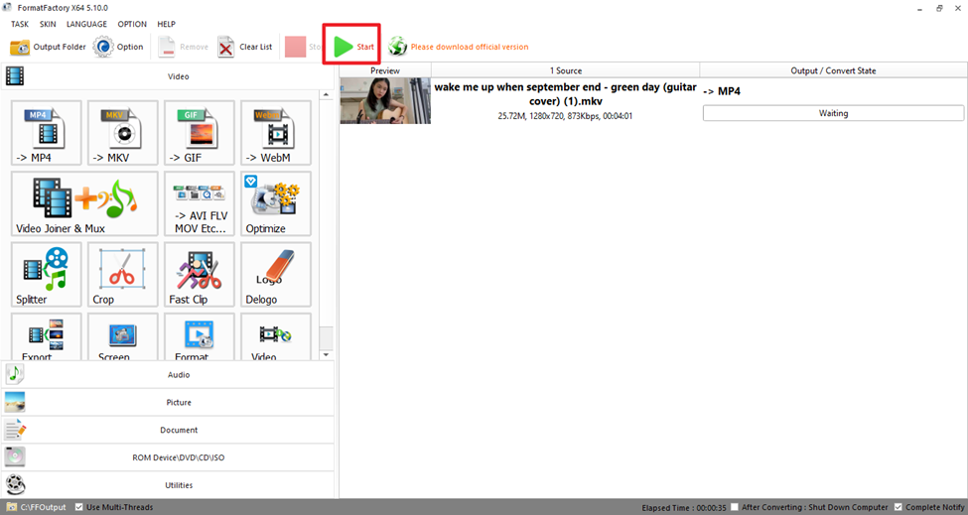Screen dimensions: 968x515
Task: Choose the -> MKV conversion icon
Action: pyautogui.click(x=123, y=133)
